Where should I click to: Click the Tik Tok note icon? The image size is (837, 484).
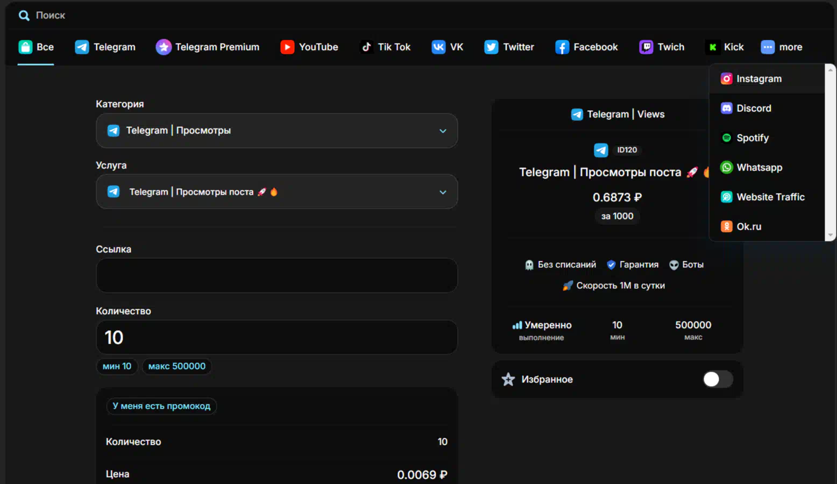366,47
